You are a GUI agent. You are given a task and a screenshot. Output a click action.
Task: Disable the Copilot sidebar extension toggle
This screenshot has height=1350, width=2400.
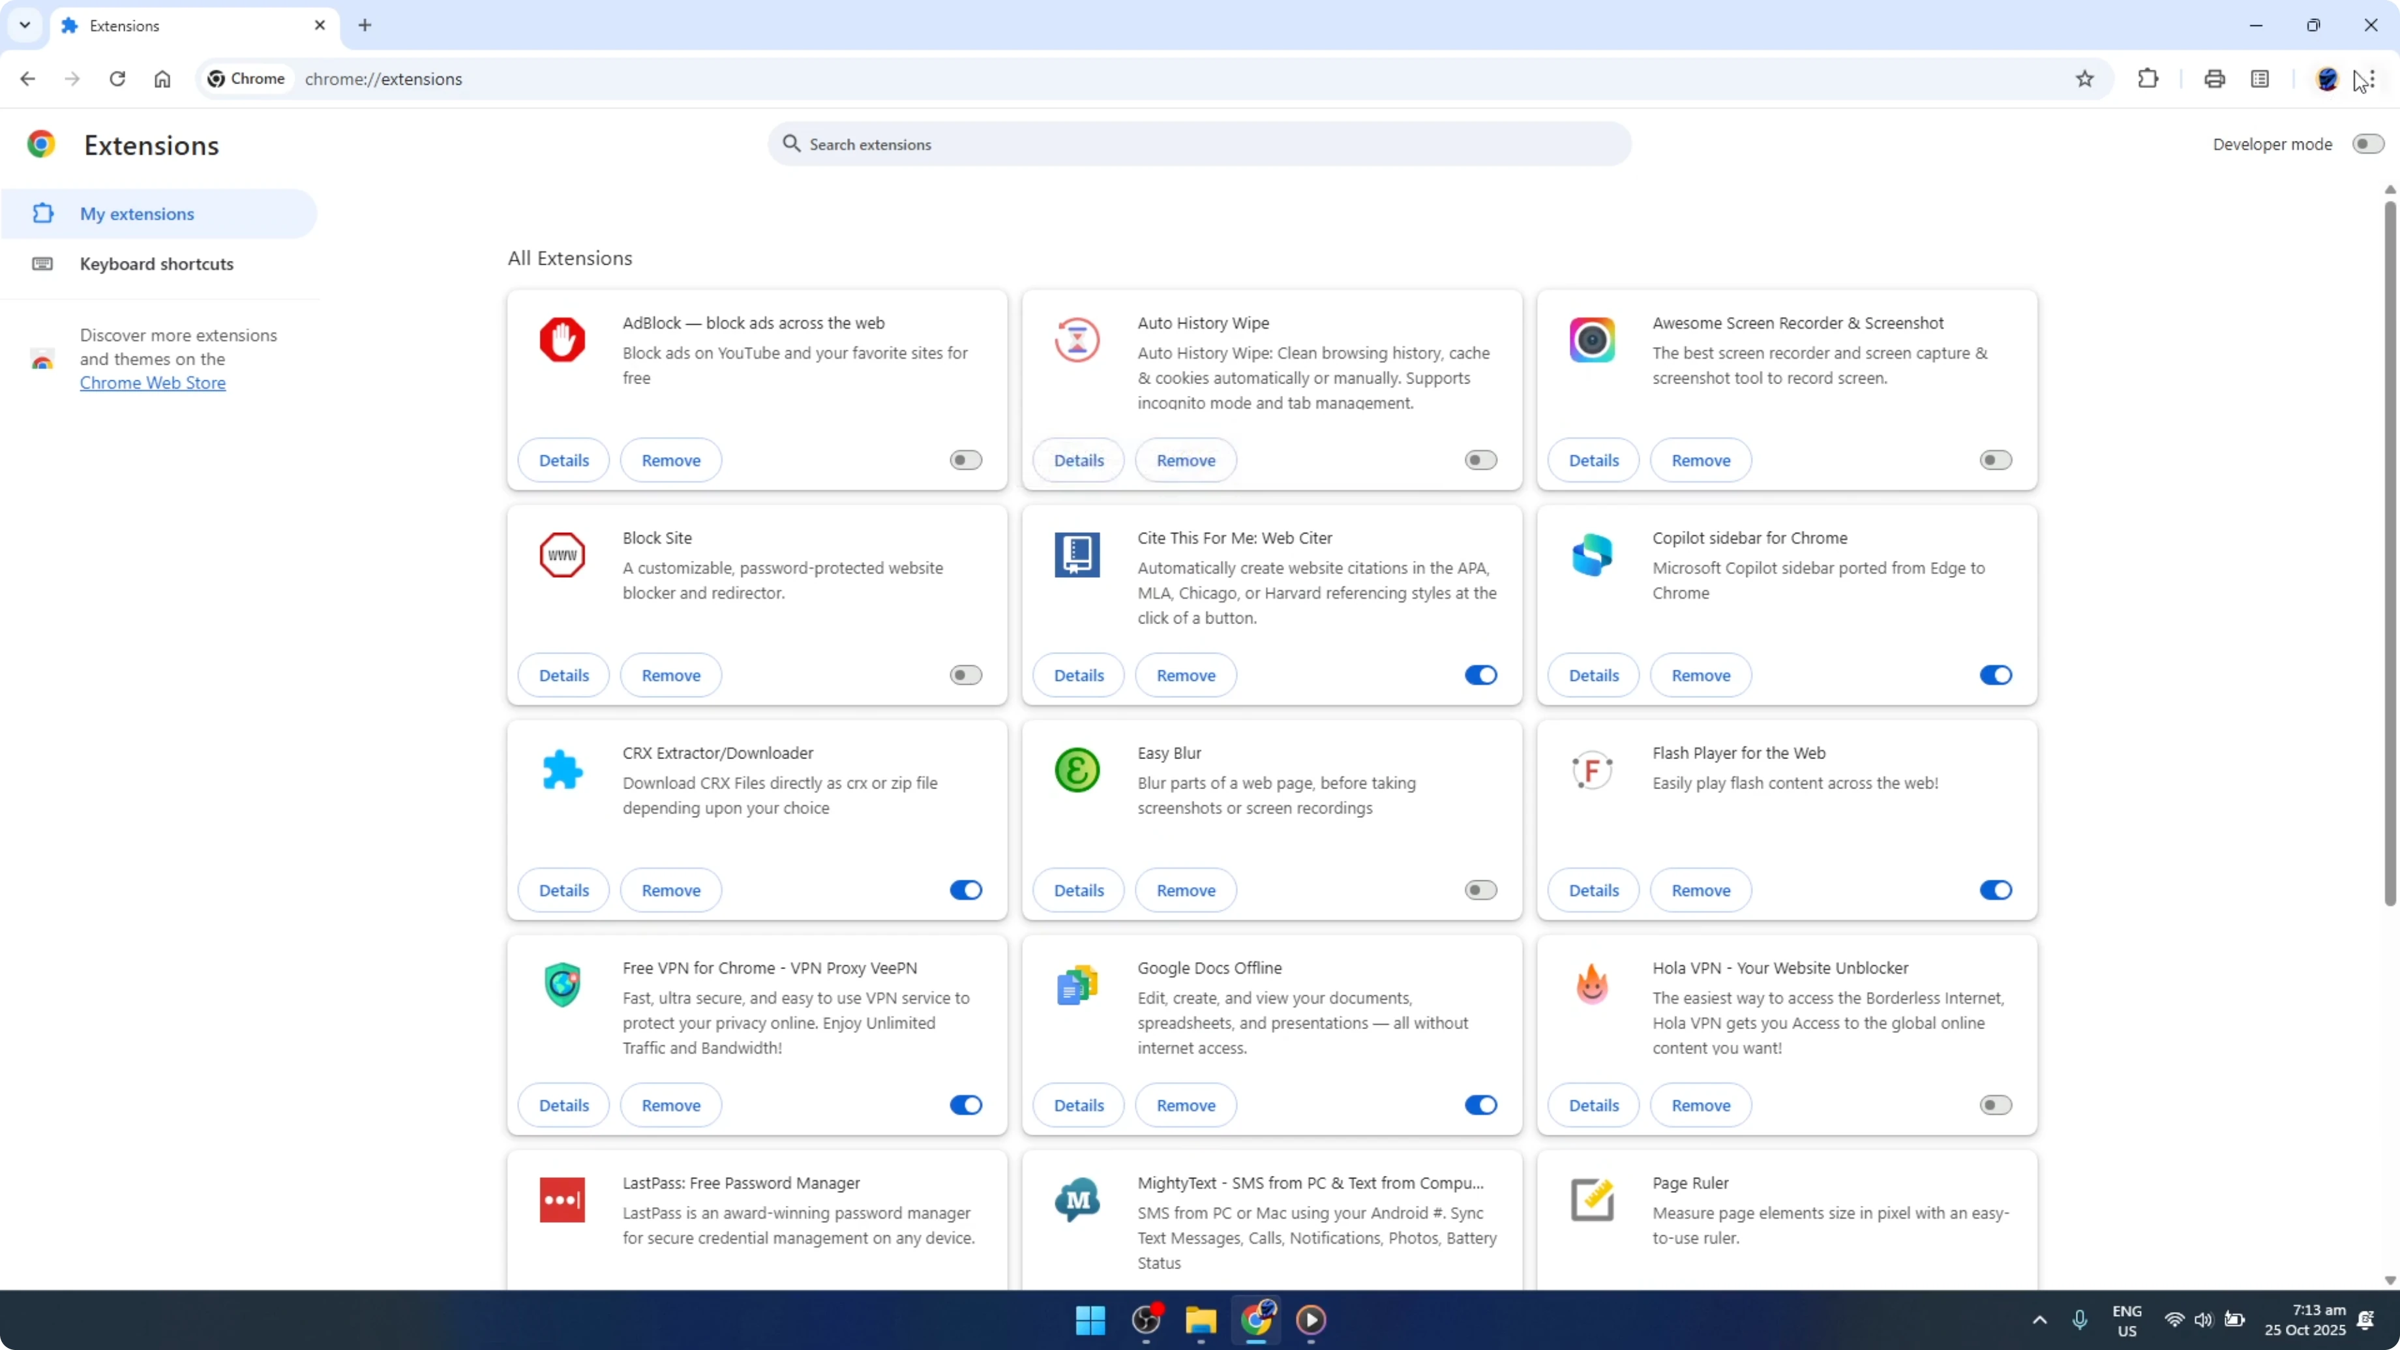[1995, 674]
